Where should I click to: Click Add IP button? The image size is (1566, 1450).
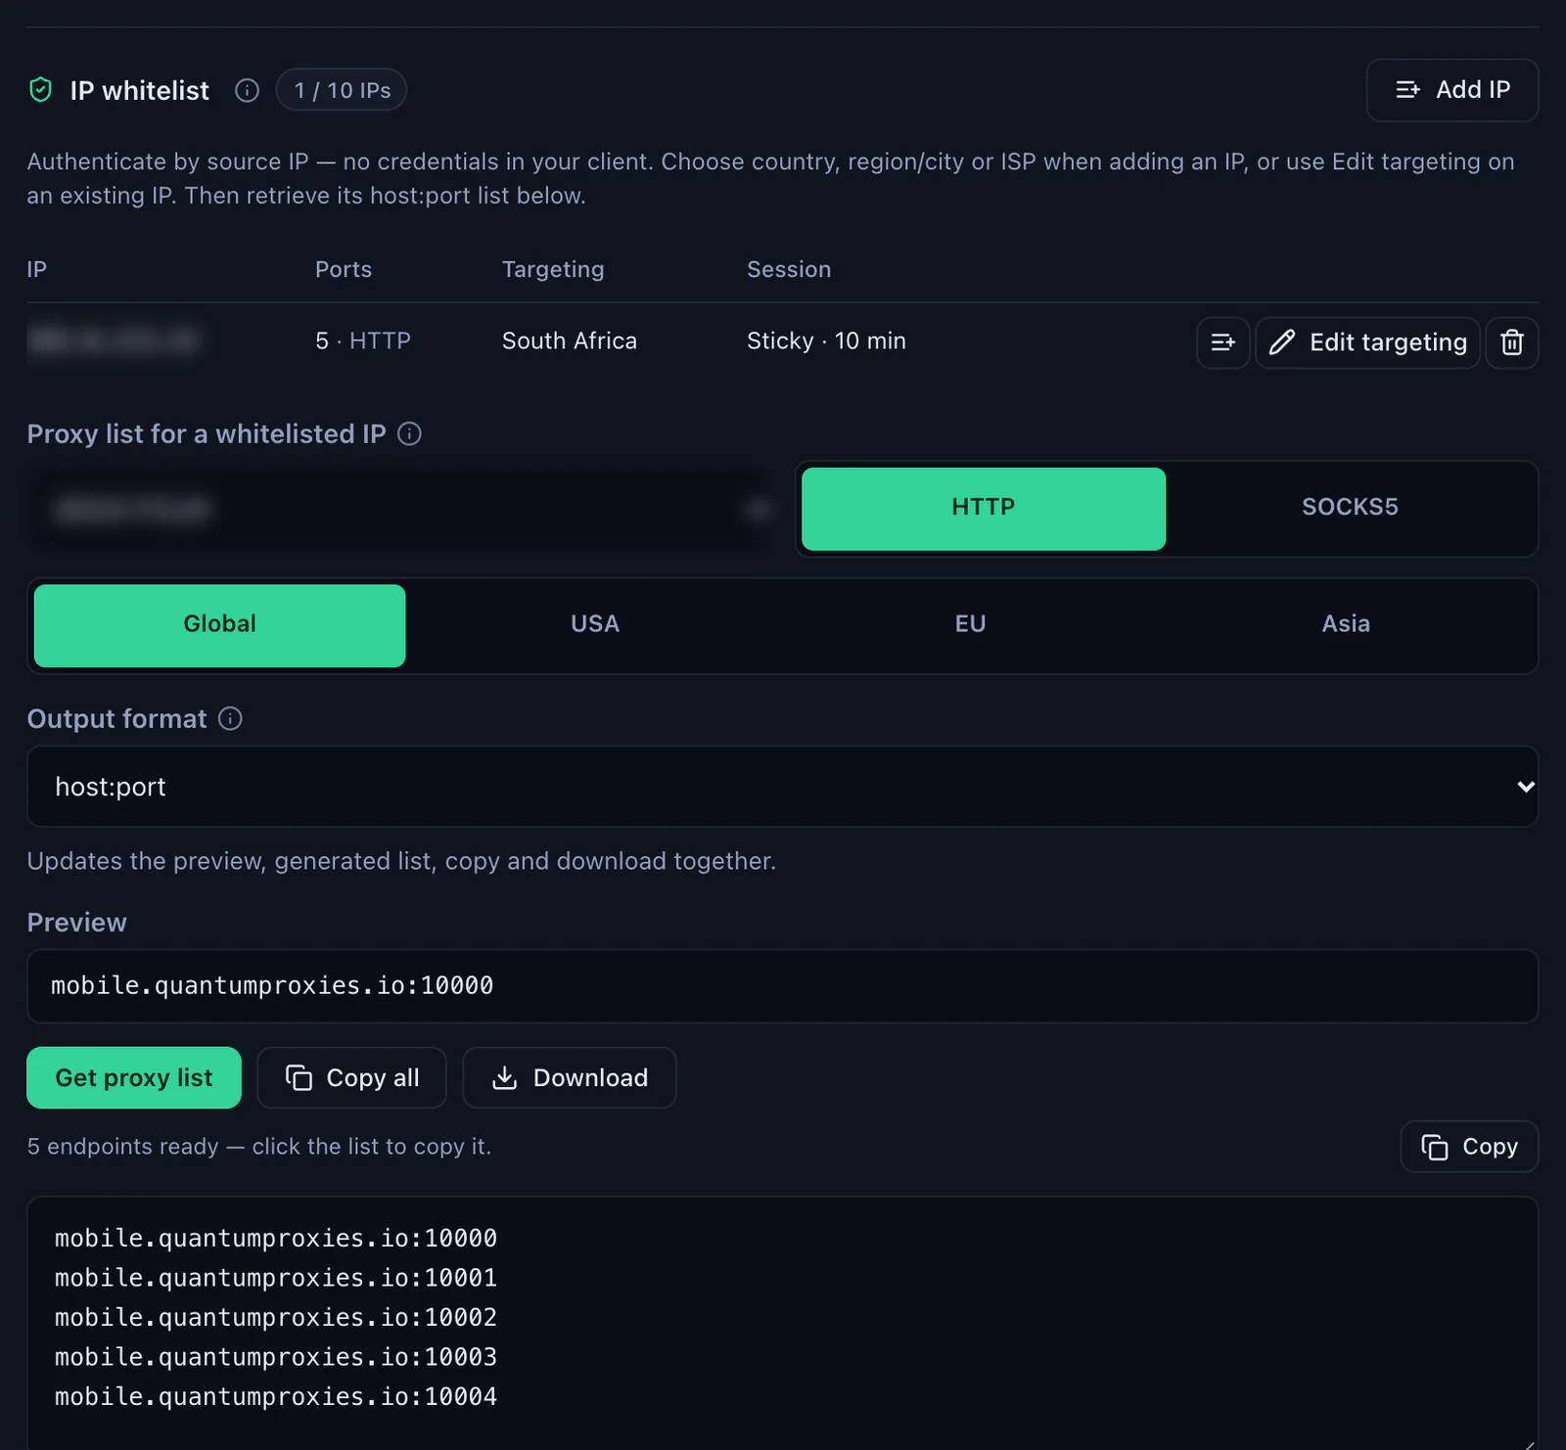point(1451,90)
